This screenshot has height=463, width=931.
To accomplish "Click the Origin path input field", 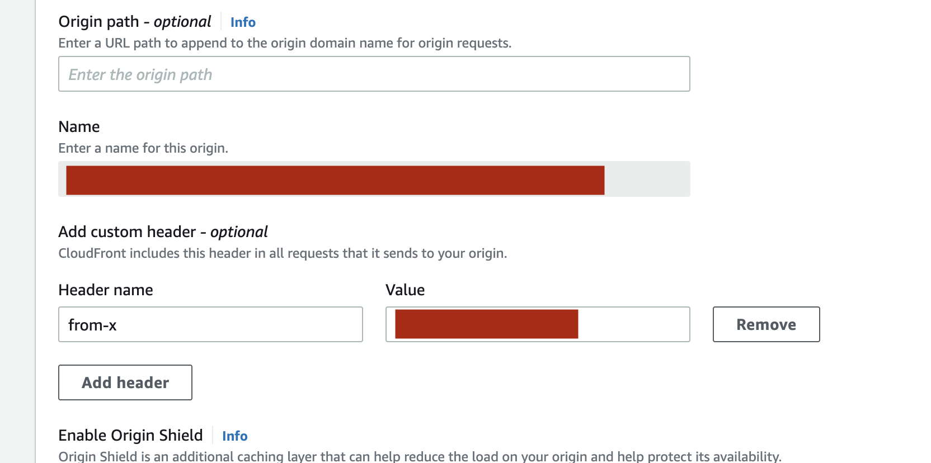I will tap(374, 74).
